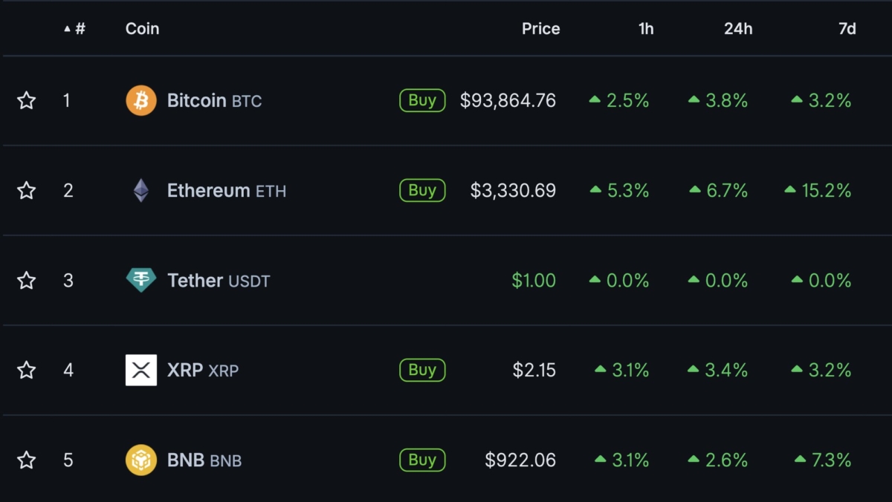Click the Tether teal coin logo

click(141, 280)
